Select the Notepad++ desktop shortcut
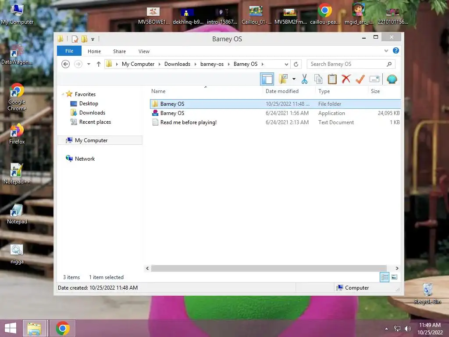449x337 pixels. tap(17, 174)
